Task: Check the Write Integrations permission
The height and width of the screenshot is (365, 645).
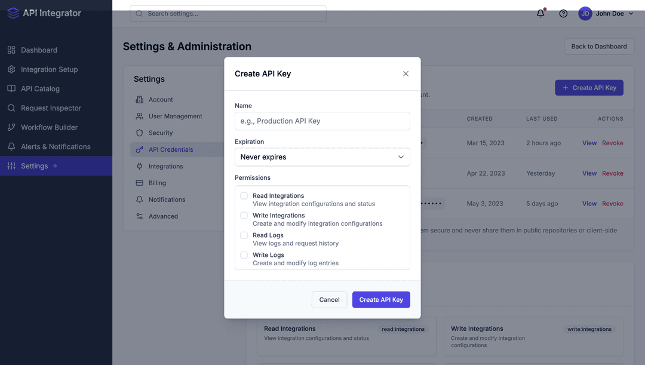Action: click(x=244, y=215)
